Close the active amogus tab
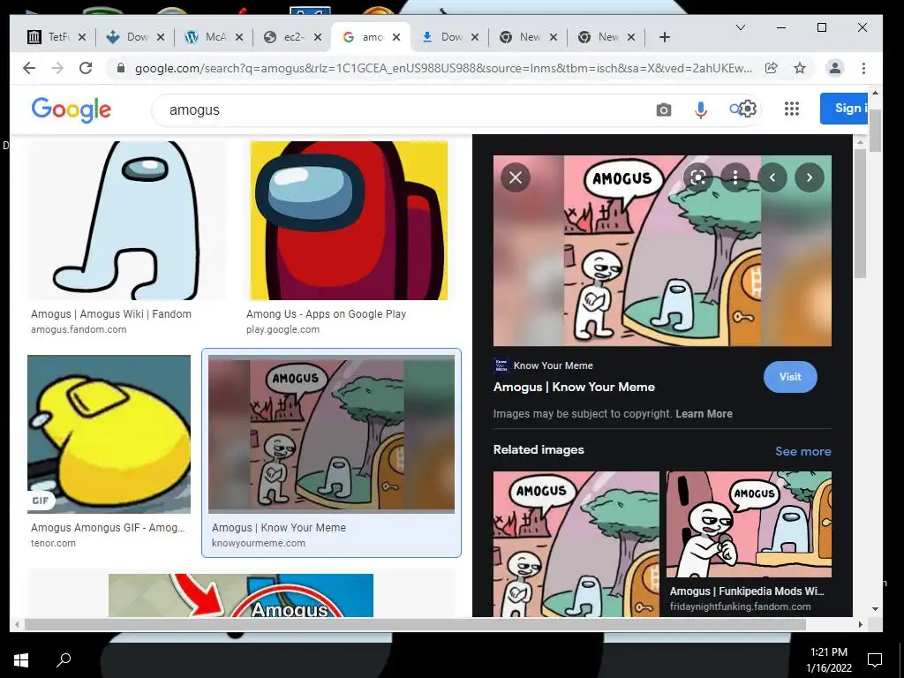Screen dimensions: 904x678 click(396, 37)
